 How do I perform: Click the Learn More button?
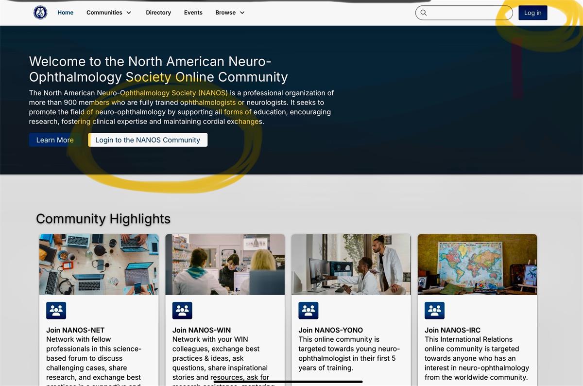54,140
